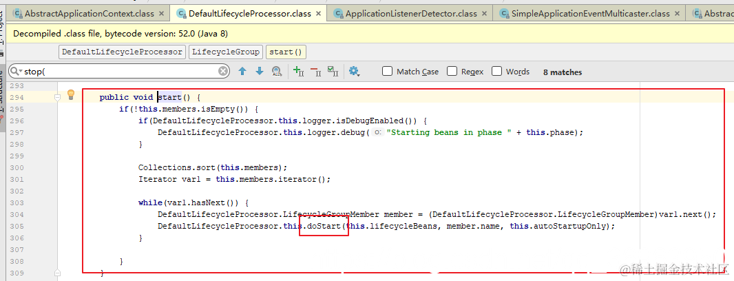Click Collections.sort statement on line 300

213,167
